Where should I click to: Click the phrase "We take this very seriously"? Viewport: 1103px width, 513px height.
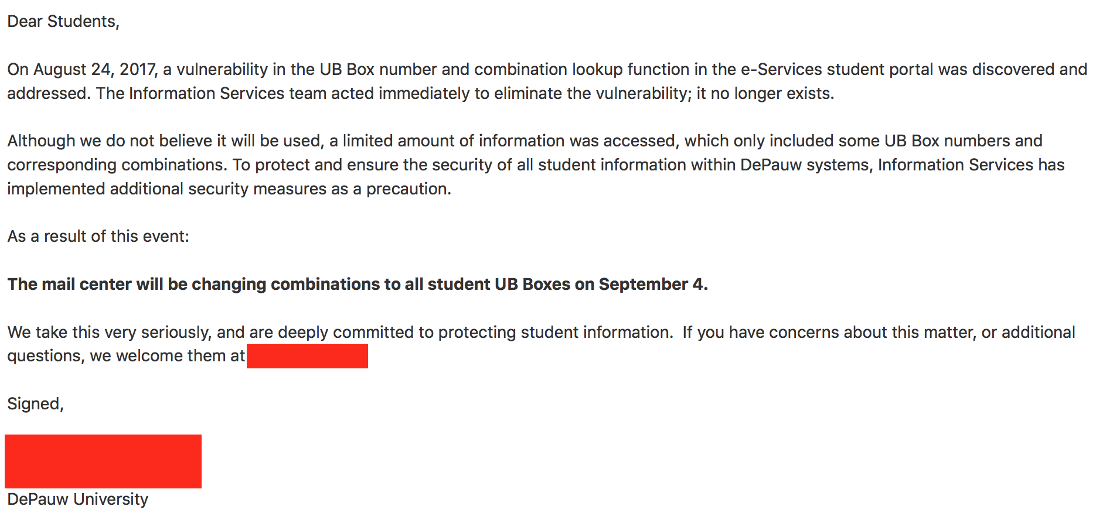click(108, 333)
